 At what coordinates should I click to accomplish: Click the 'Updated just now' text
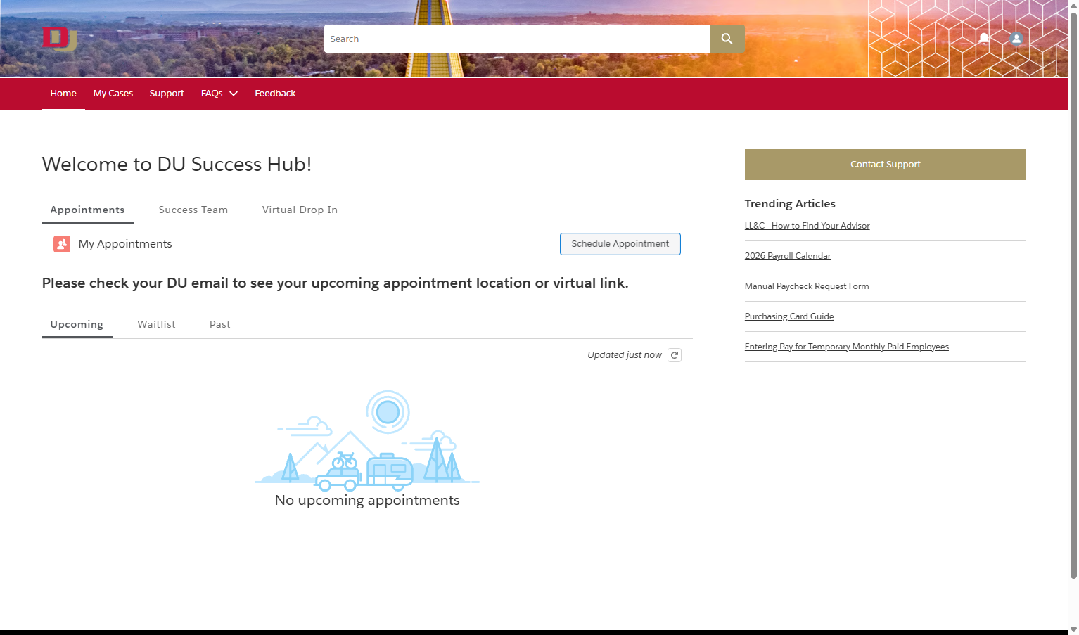pos(625,355)
